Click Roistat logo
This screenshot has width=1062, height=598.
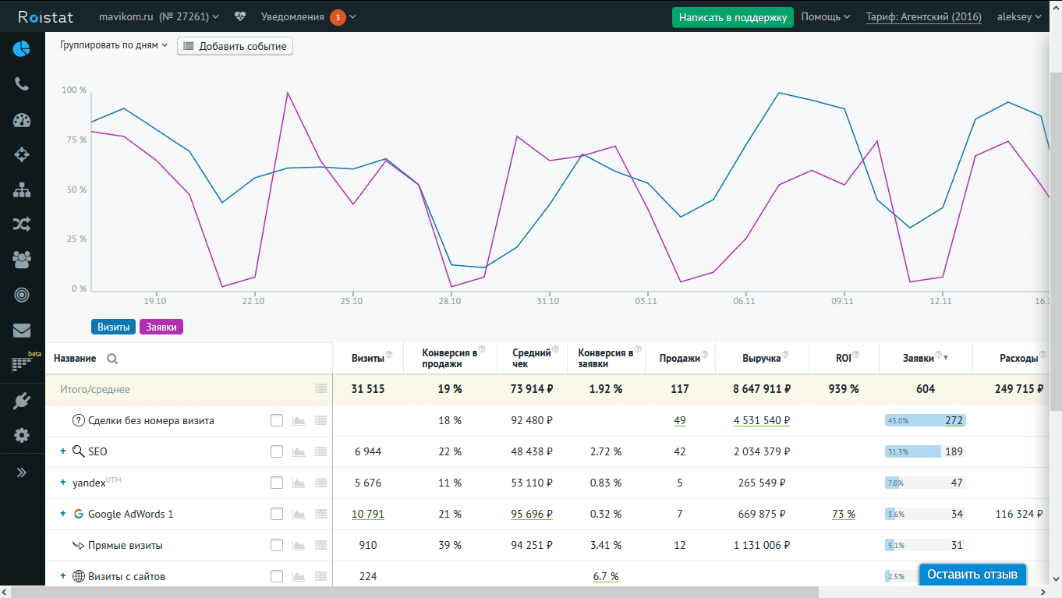point(45,16)
